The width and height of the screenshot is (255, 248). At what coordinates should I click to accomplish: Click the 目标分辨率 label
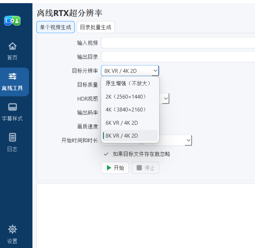tap(85, 71)
